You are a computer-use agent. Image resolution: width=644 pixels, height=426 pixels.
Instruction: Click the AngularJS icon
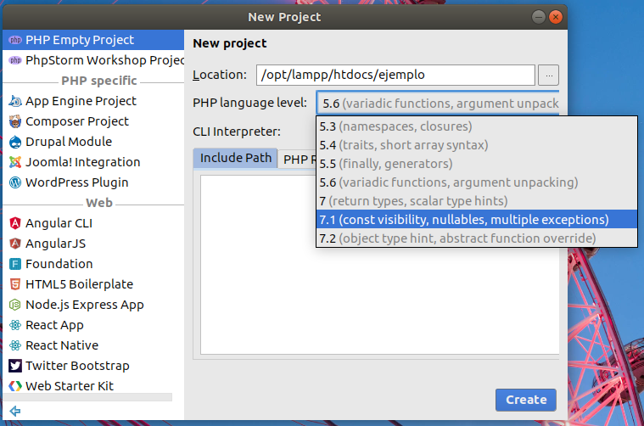[x=15, y=244]
